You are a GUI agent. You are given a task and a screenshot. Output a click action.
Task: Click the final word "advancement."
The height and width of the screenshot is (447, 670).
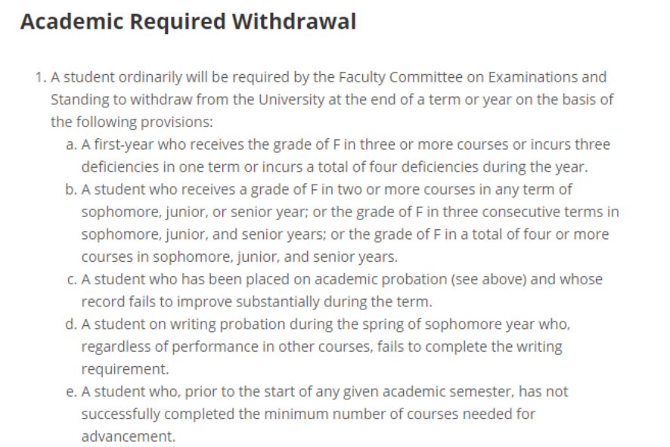128,436
